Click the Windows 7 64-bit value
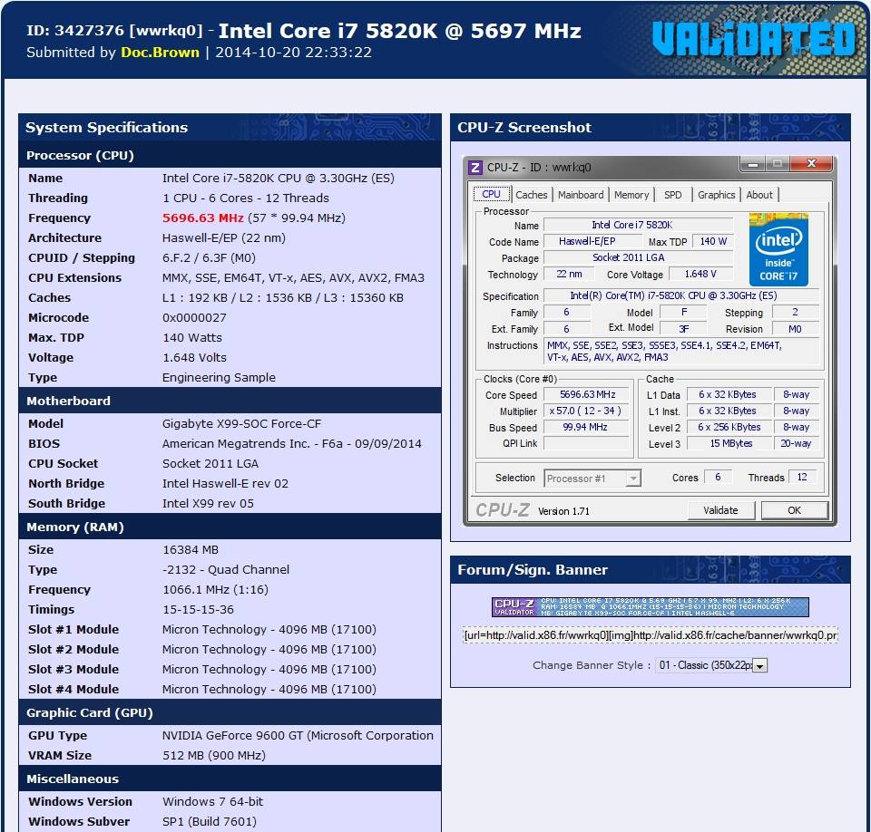 click(212, 802)
